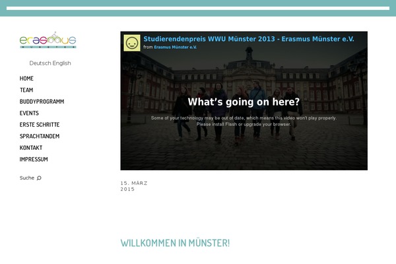The image size is (396, 264).
Task: Open the Events menu item
Action: point(29,113)
